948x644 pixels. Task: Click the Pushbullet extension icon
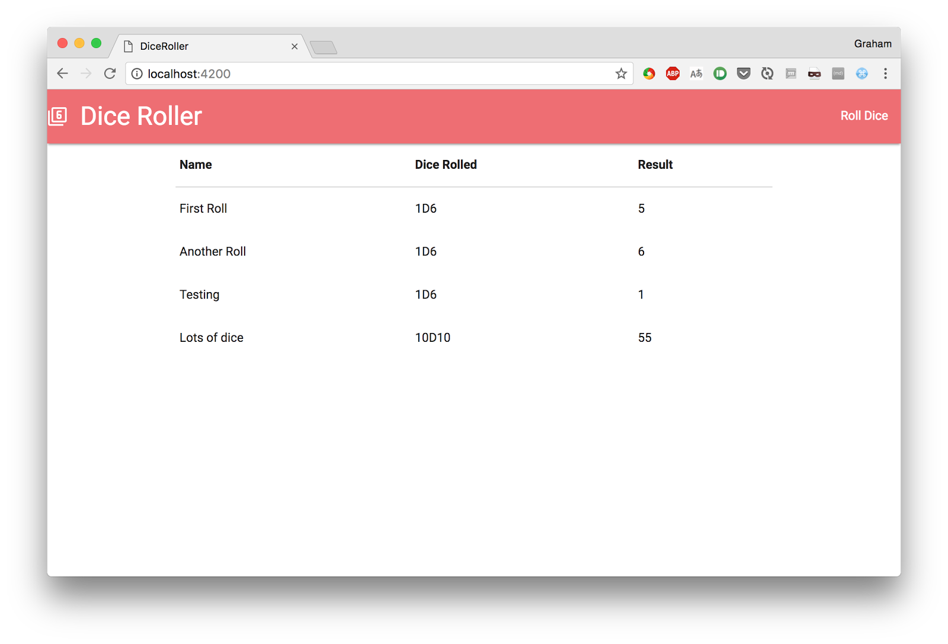(719, 73)
